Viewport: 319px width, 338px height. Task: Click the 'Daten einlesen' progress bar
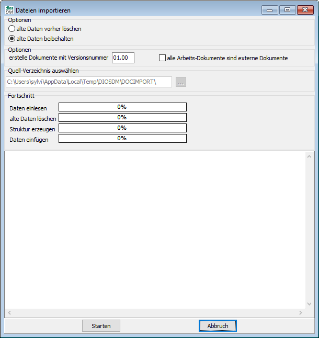(x=122, y=107)
